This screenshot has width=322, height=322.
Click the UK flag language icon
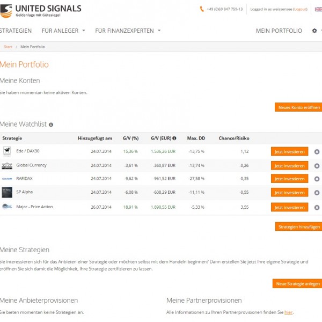(x=318, y=9)
